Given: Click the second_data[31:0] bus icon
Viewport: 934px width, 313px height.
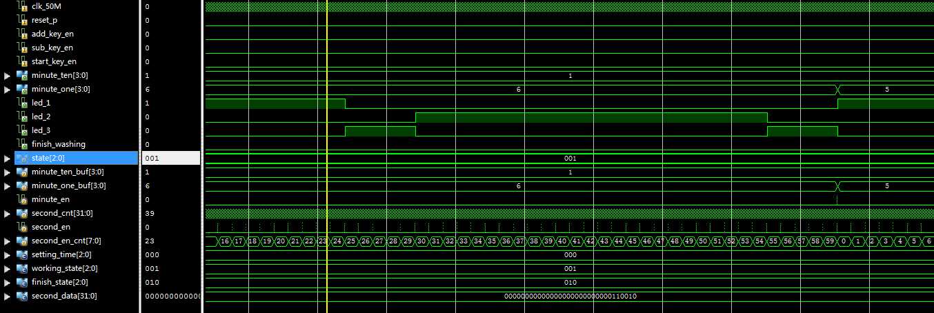Looking at the screenshot, I should [21, 296].
